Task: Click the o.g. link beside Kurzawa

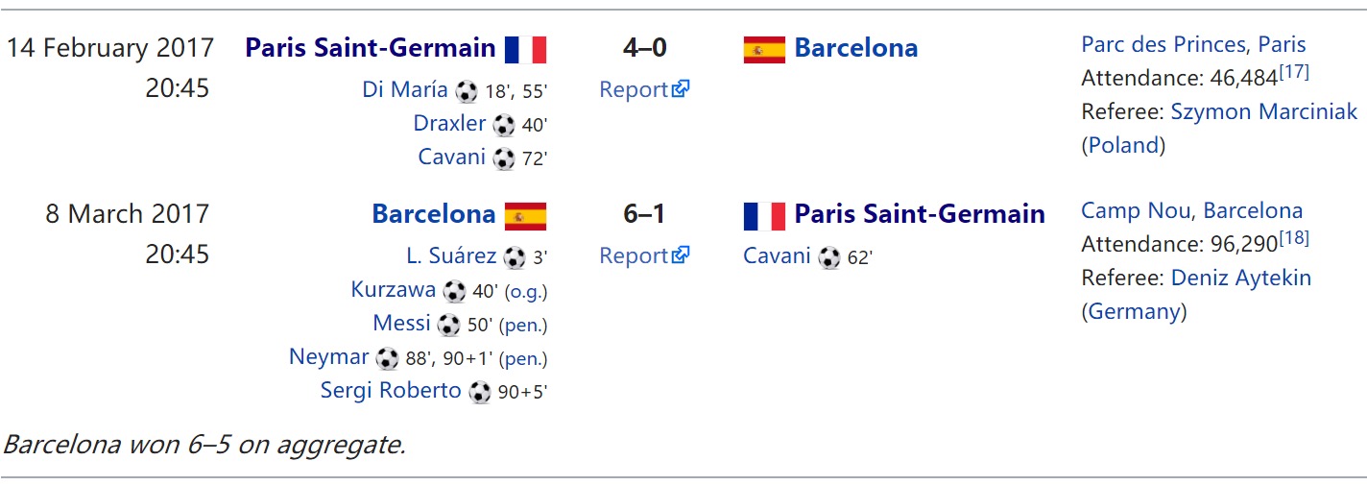Action: [526, 292]
